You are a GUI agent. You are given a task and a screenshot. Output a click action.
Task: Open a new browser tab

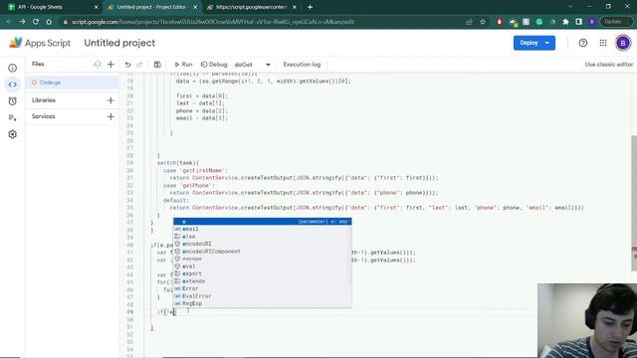[x=310, y=7]
